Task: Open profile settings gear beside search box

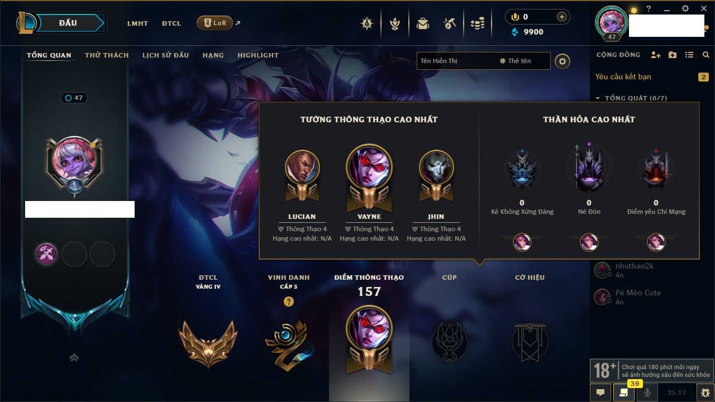Action: point(563,61)
